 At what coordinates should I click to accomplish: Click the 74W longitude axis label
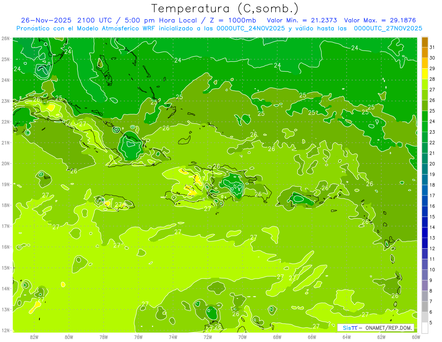[x=173, y=337]
